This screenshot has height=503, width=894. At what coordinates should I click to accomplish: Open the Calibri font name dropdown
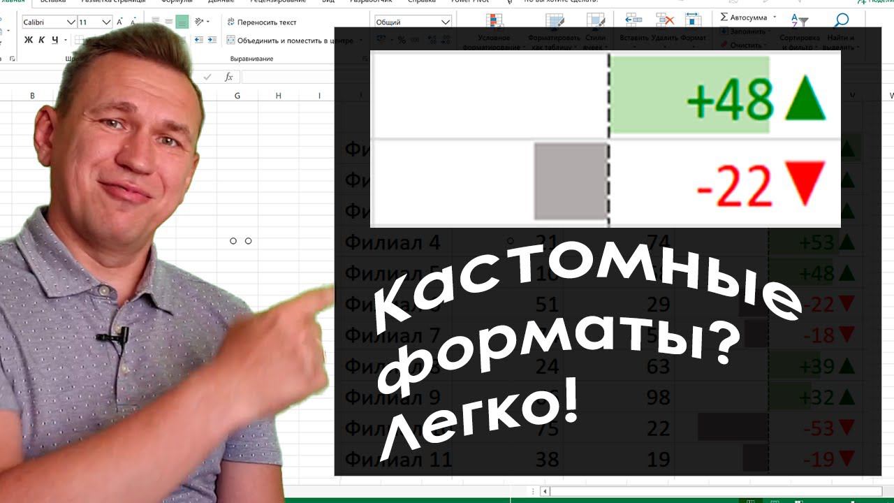click(71, 22)
